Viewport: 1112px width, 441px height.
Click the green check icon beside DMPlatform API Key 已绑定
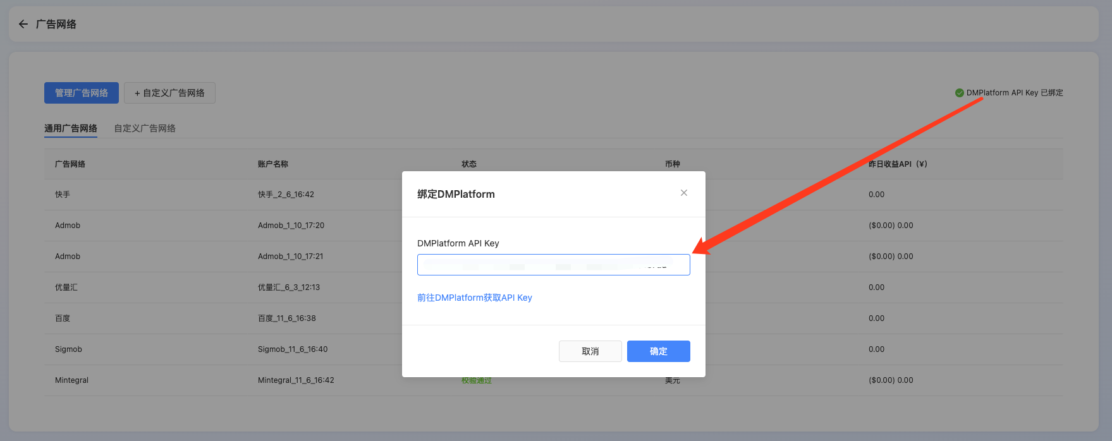[x=959, y=93]
